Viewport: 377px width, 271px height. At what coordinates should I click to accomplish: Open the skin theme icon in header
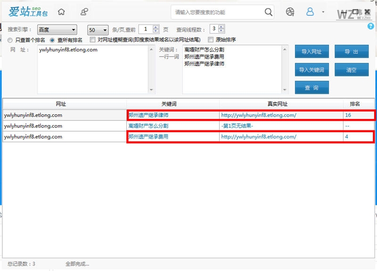pyautogui.click(x=290, y=12)
